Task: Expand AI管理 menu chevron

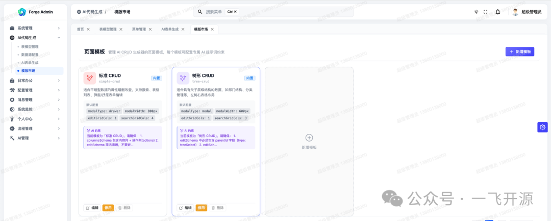Action: pos(59,138)
